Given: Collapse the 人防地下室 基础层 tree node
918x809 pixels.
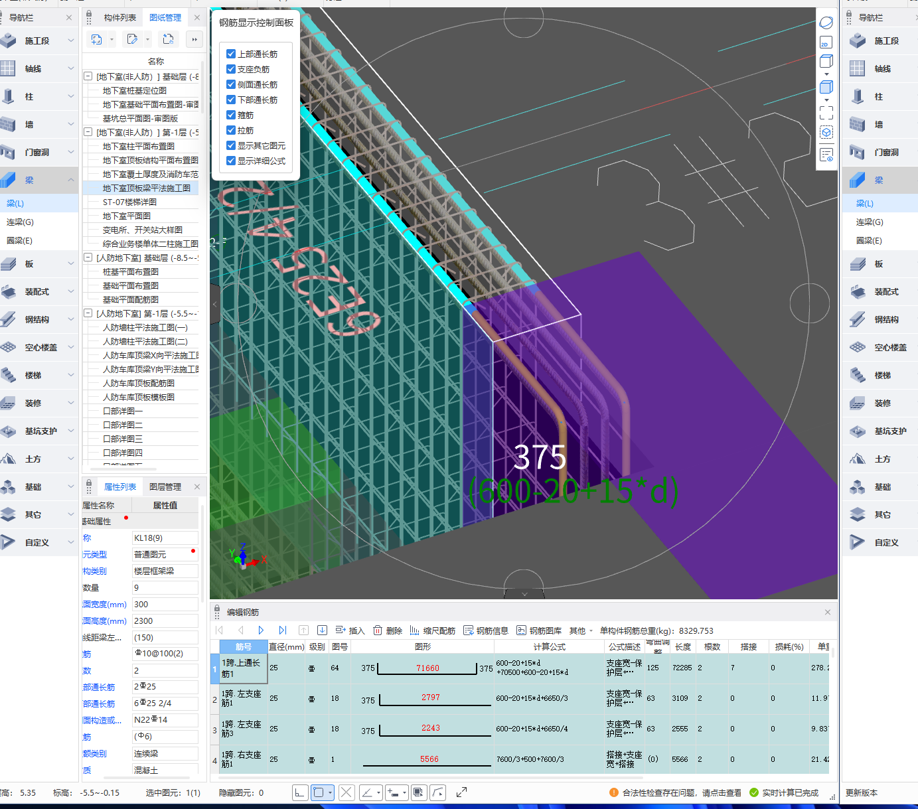Looking at the screenshot, I should pos(88,257).
